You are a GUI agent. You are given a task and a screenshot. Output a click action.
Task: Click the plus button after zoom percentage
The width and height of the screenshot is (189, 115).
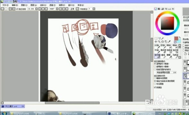click(x=43, y=9)
